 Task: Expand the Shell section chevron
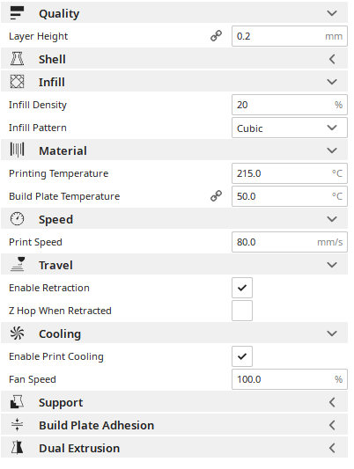[332, 59]
